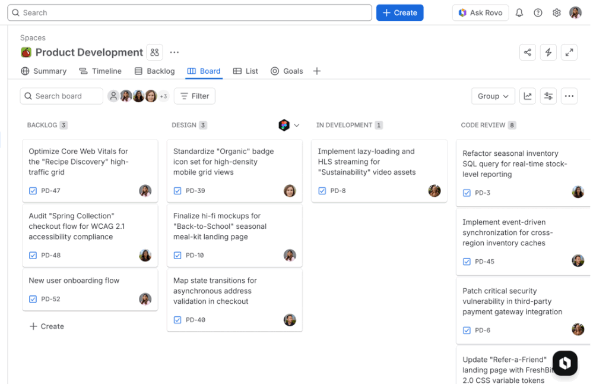Viewport: 593px width, 384px height.
Task: Open the help question mark icon
Action: (x=537, y=12)
